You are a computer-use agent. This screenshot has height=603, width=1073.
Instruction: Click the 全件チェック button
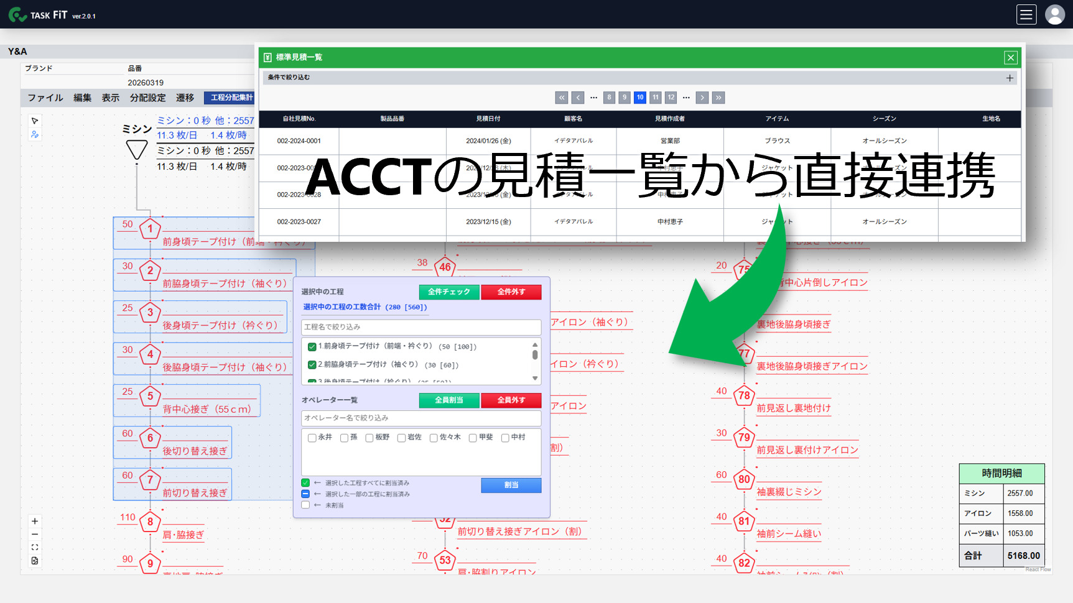448,292
